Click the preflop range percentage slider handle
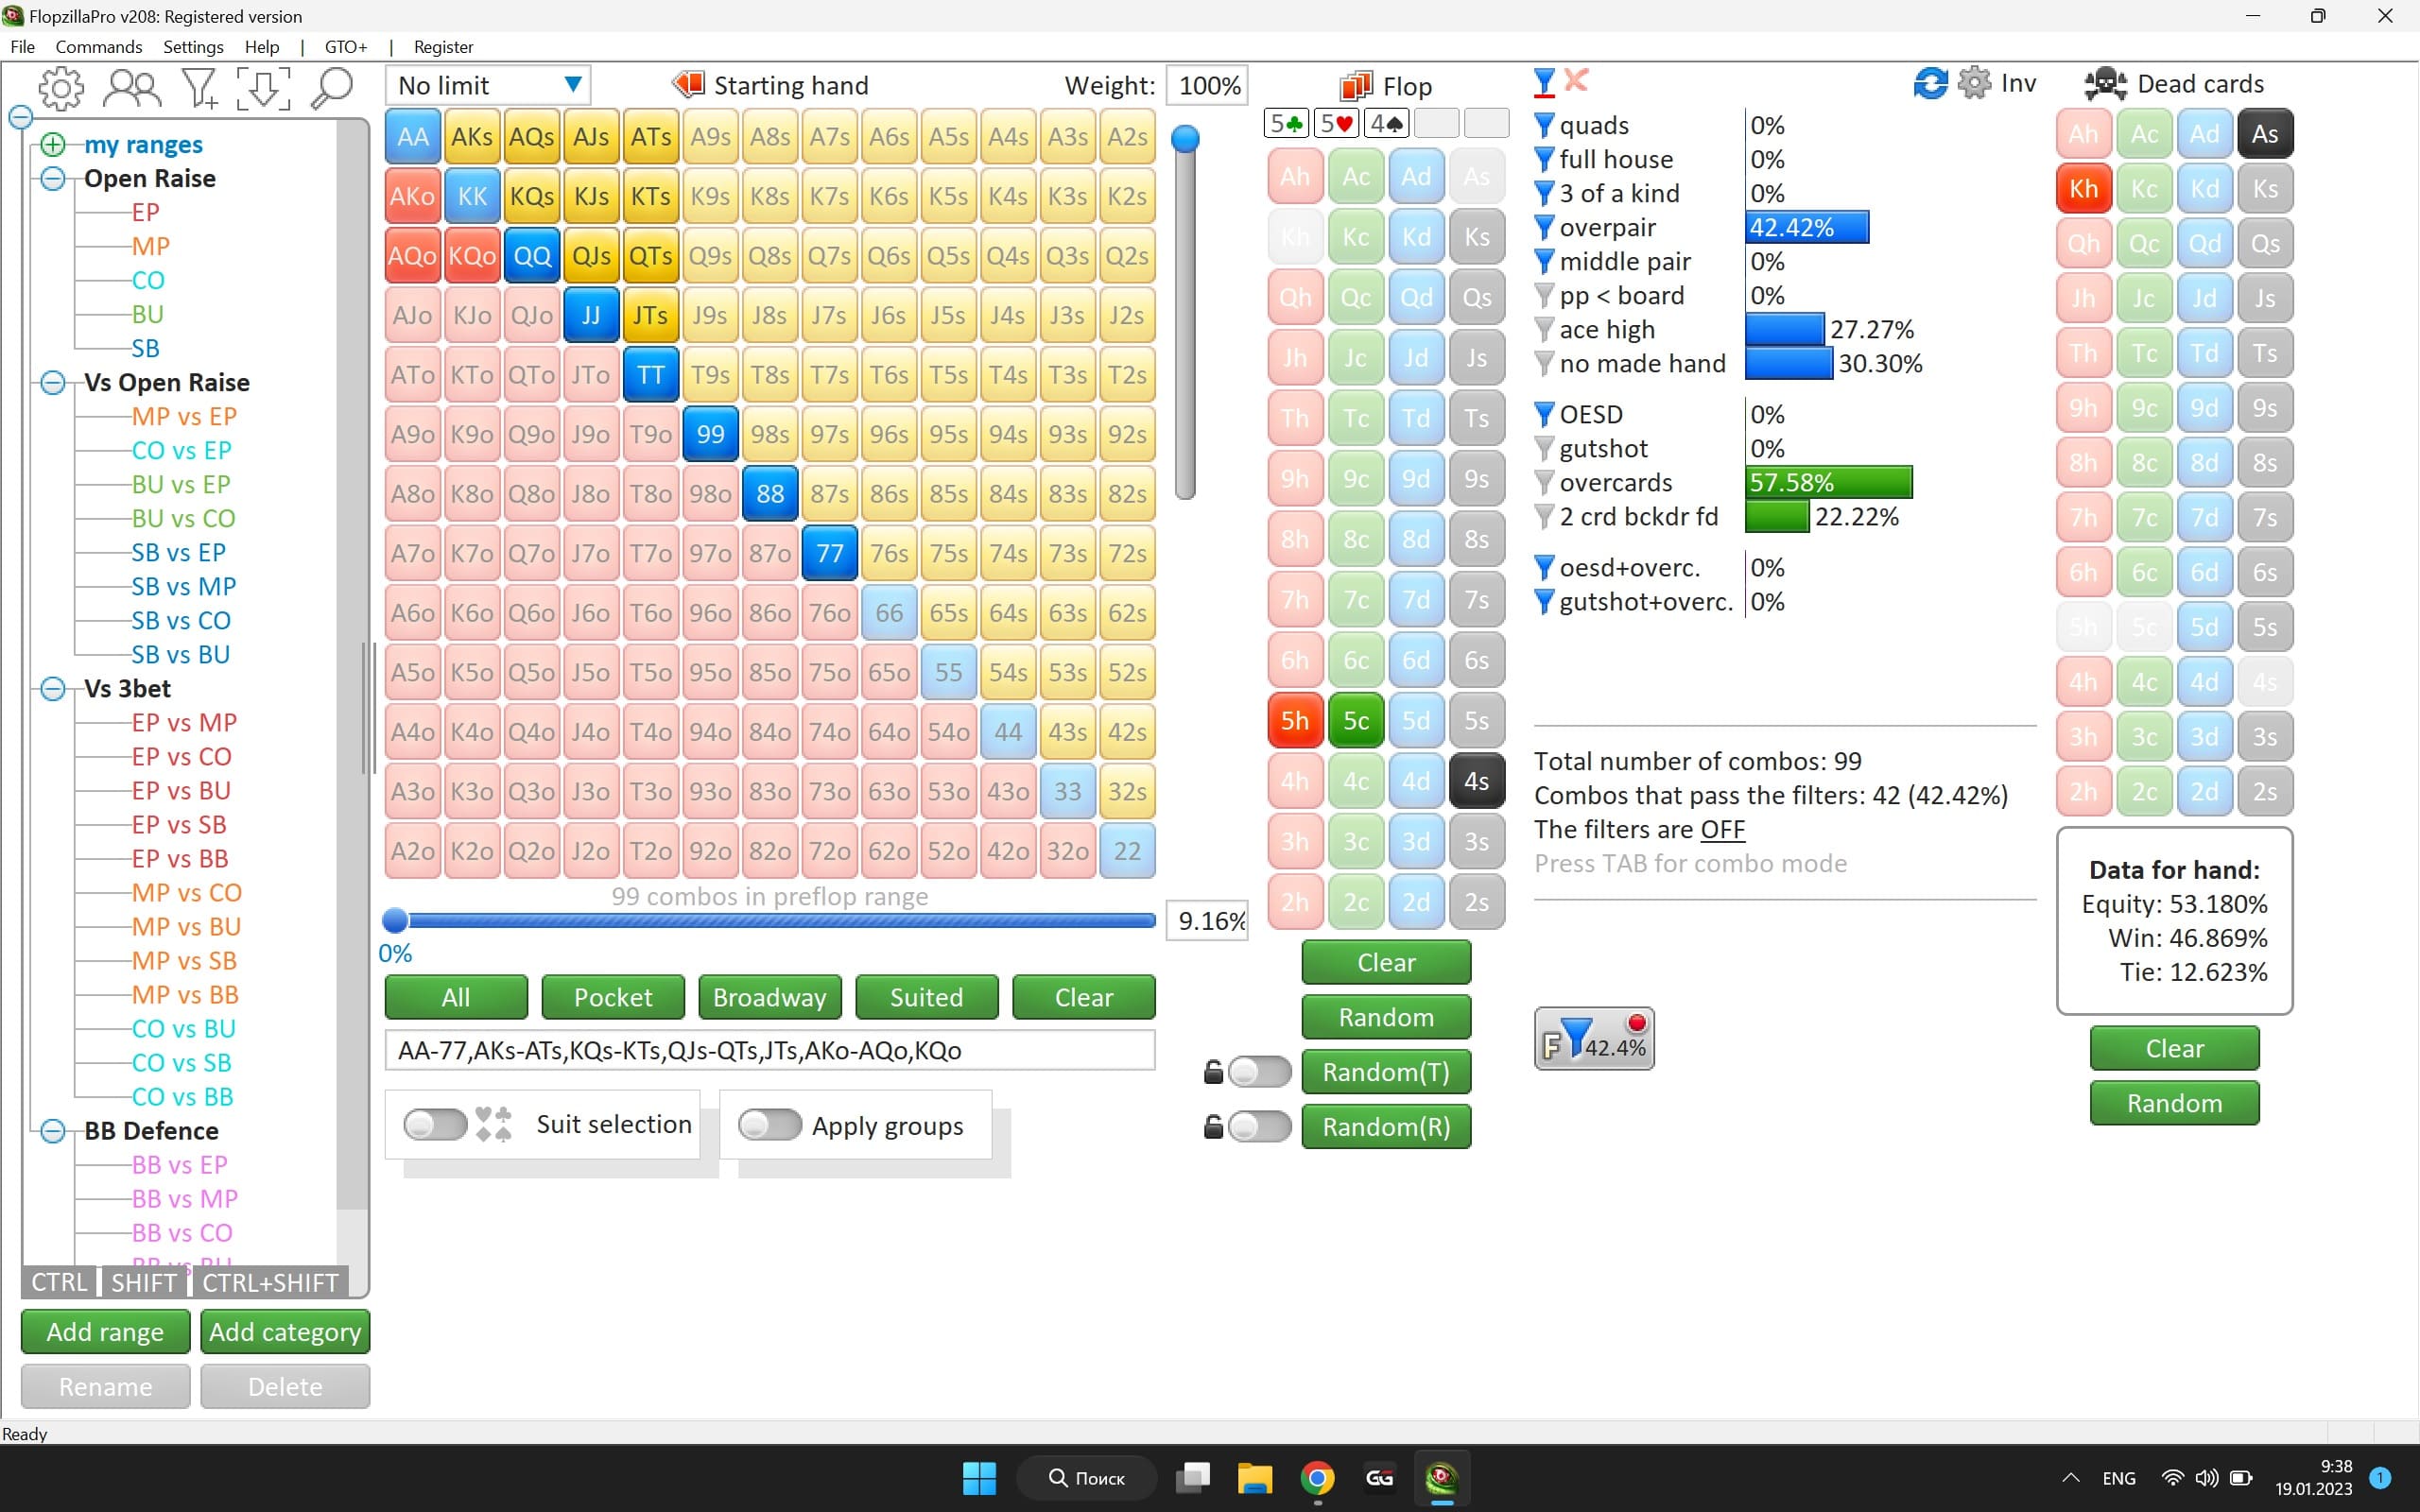 [395, 920]
